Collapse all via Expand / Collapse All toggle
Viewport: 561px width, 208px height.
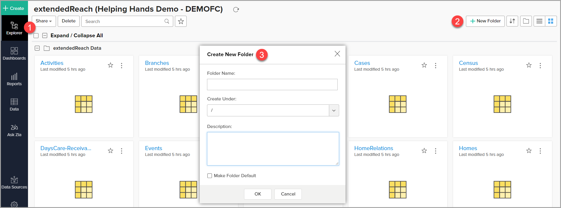pyautogui.click(x=45, y=35)
